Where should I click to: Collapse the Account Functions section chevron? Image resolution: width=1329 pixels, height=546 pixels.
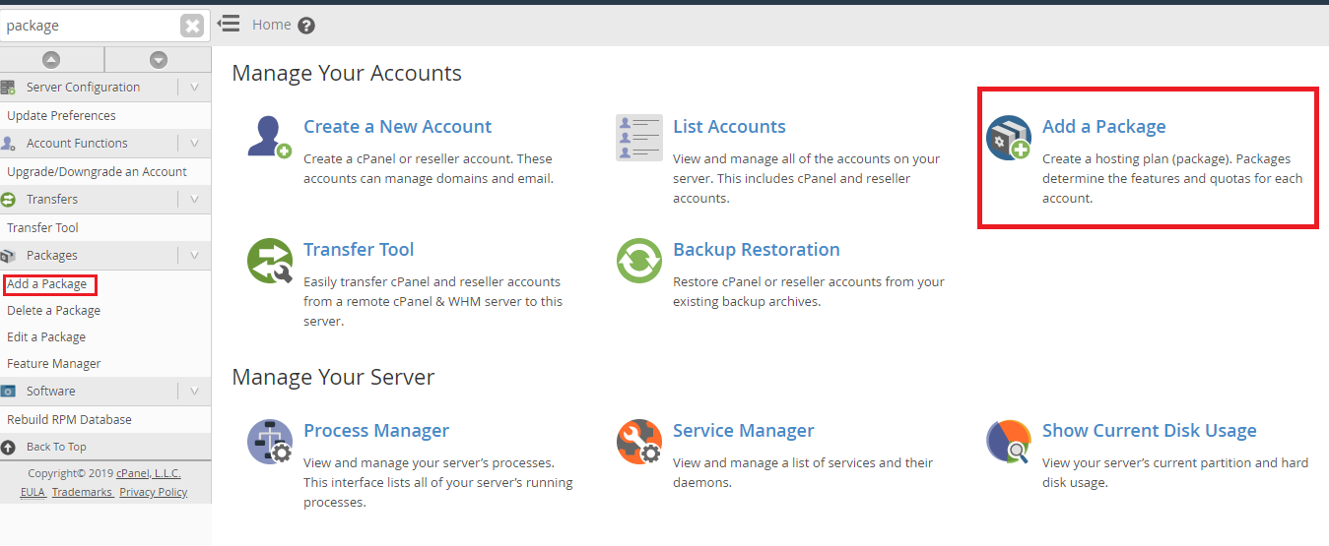click(194, 144)
